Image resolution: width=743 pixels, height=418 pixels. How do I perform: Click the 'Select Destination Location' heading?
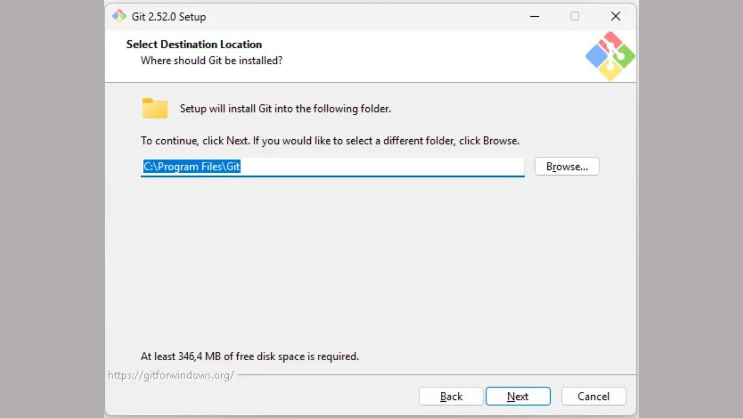(194, 45)
